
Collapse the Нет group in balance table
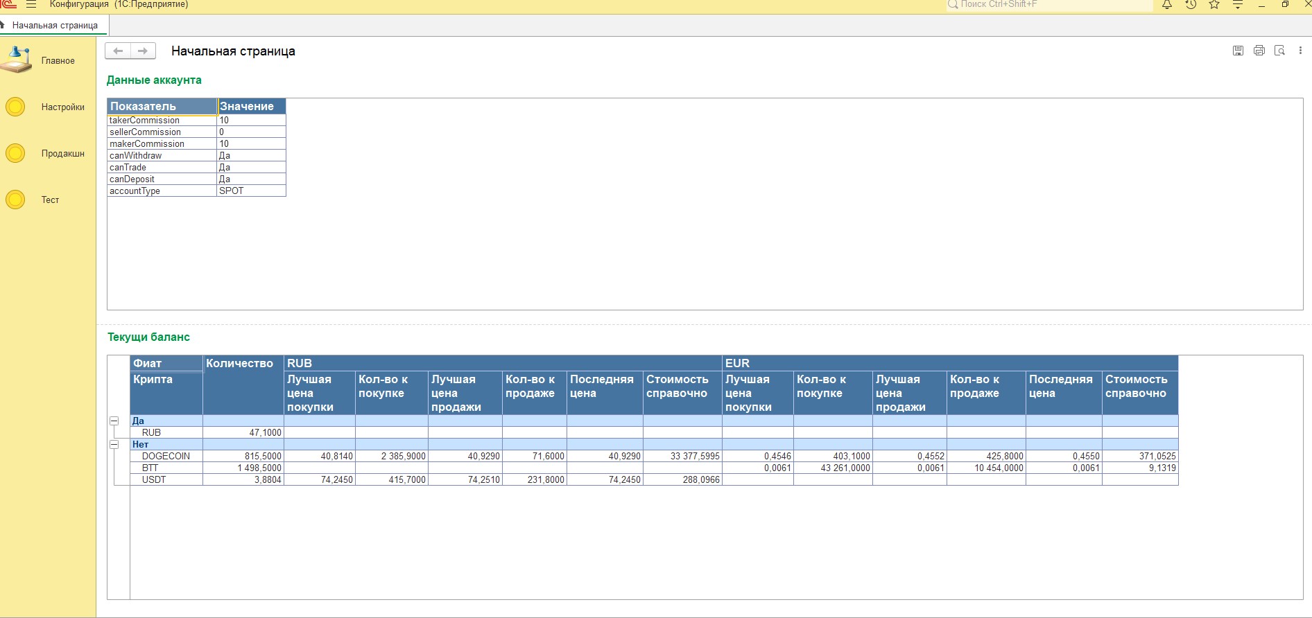point(114,444)
